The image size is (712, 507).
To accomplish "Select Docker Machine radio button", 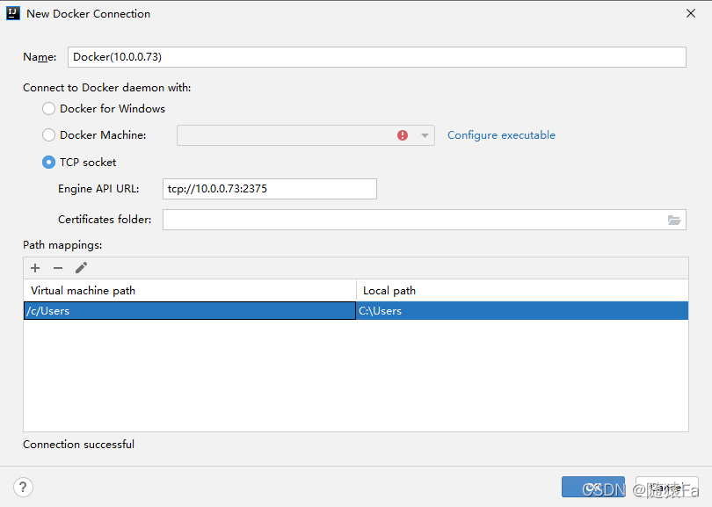I will point(48,134).
